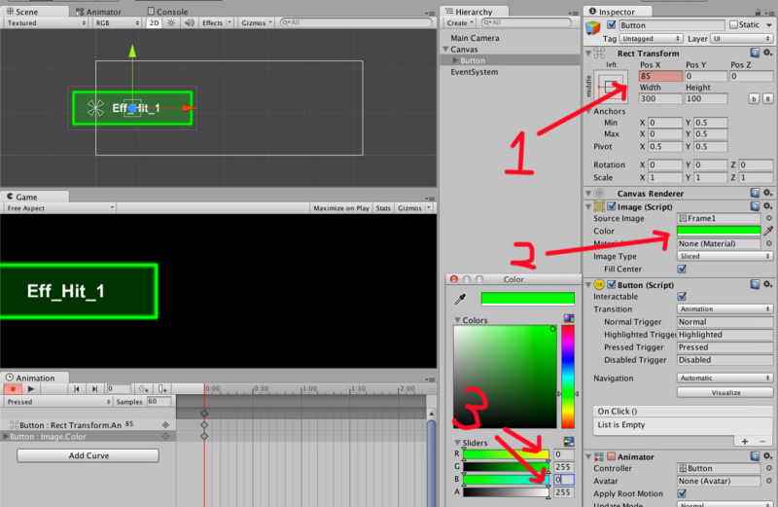Viewport: 778px width, 507px height.
Task: Click eyedropper beside Image Color field
Action: tap(768, 231)
